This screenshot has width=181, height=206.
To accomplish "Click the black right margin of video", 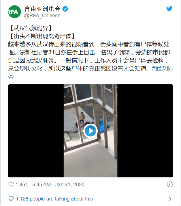I will point(145,131).
